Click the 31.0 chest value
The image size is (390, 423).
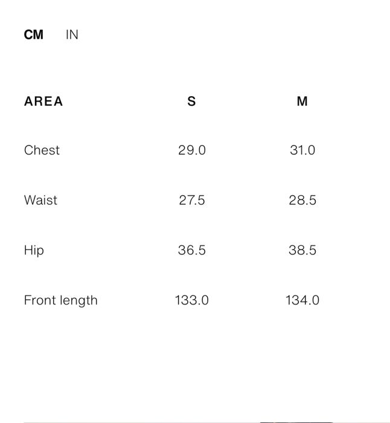pos(302,150)
